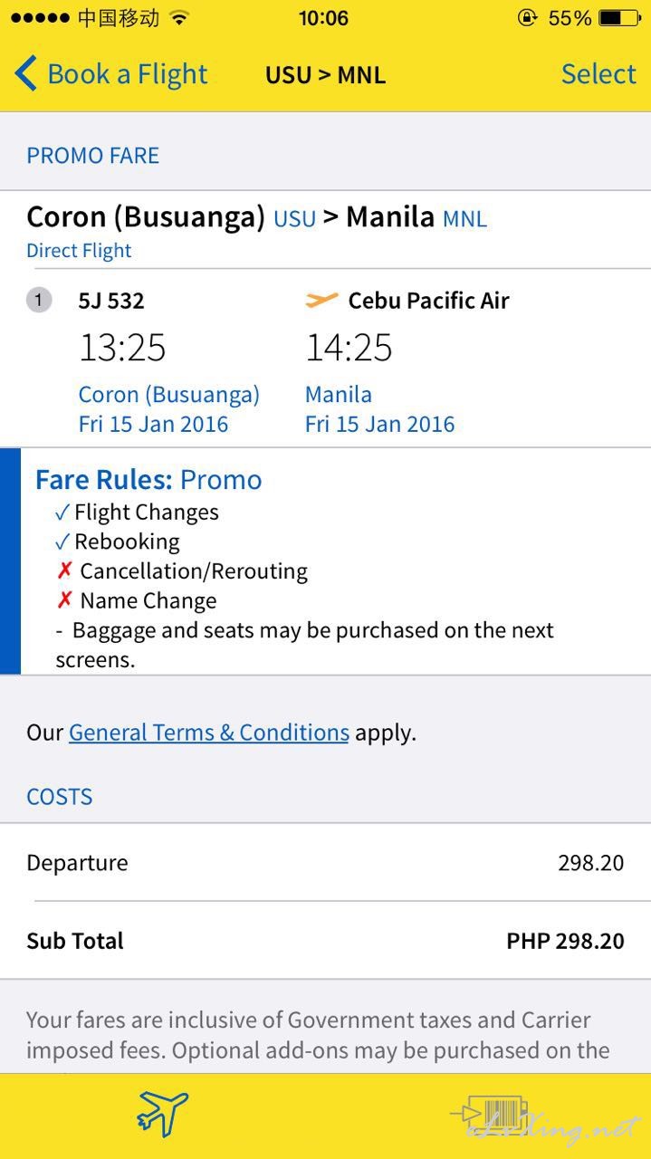The width and height of the screenshot is (651, 1159).
Task: Open the airplane flights tab icon
Action: [x=163, y=1113]
